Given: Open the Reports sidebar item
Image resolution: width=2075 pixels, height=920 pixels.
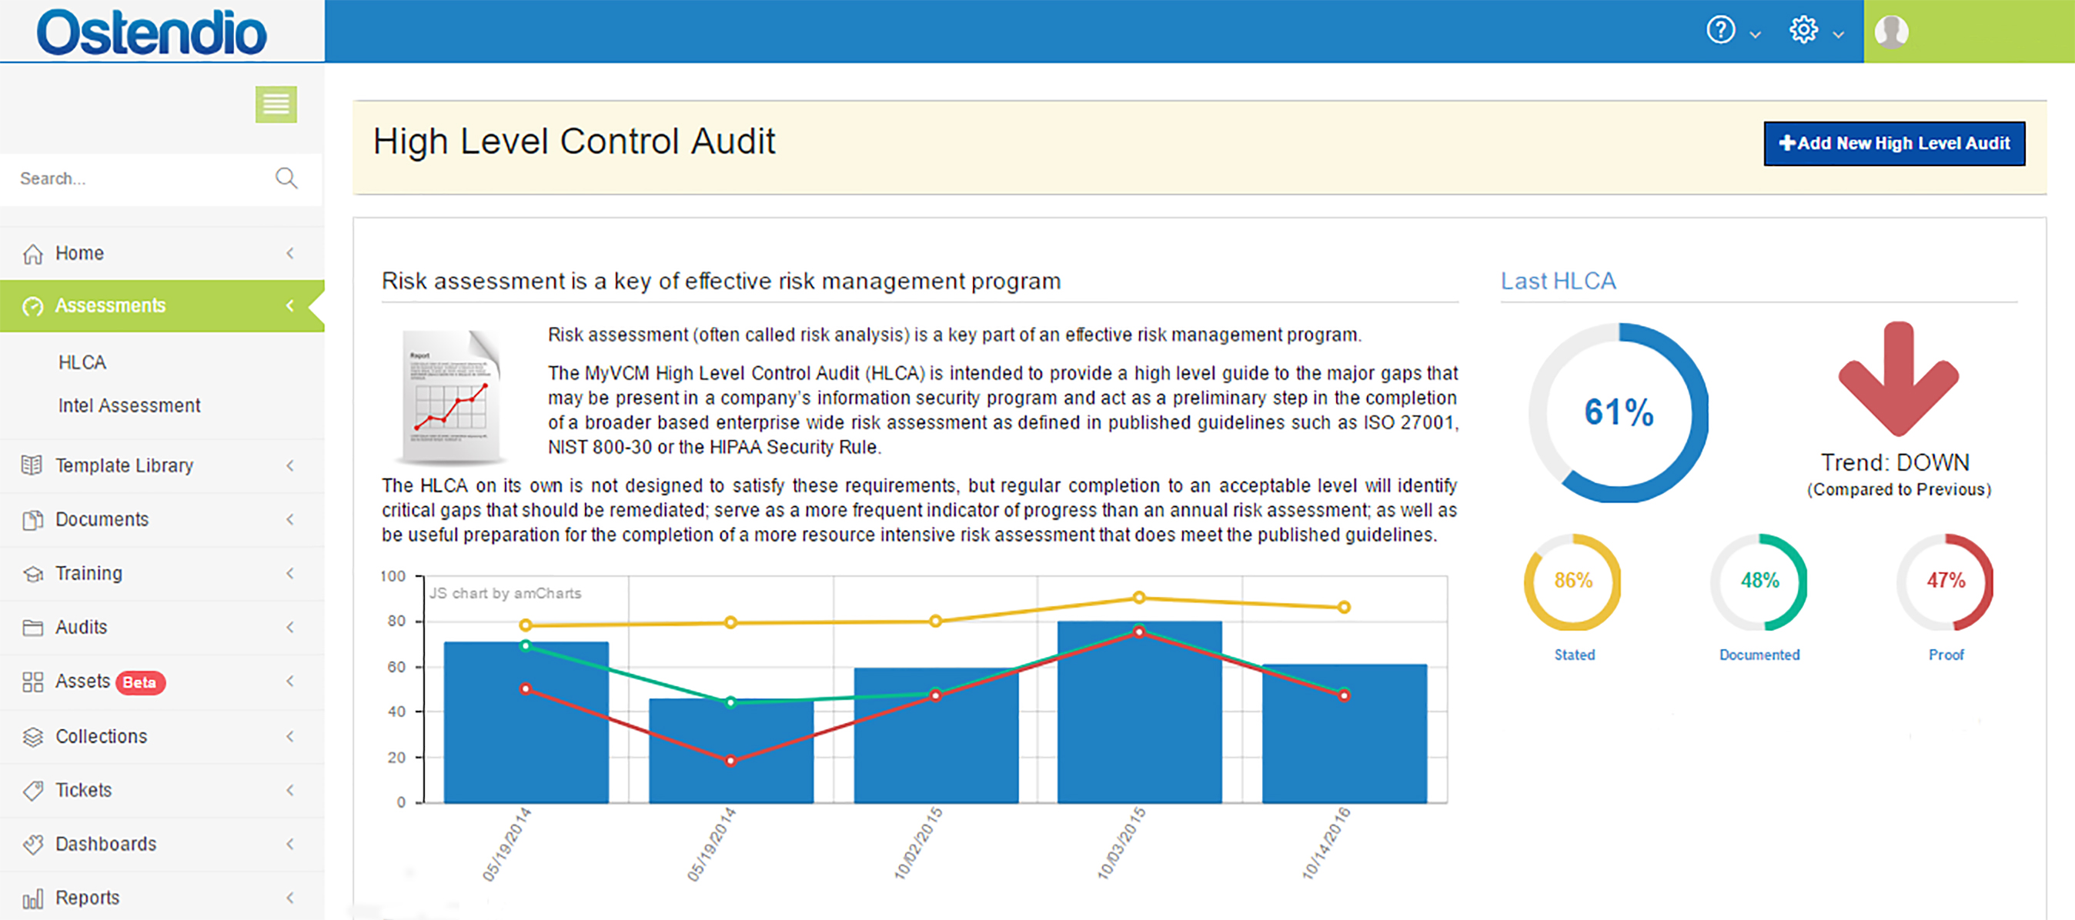Looking at the screenshot, I should coord(87,898).
